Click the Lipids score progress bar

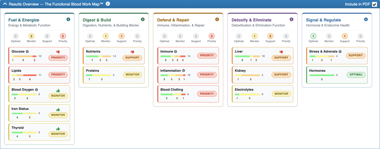[x=24, y=75]
